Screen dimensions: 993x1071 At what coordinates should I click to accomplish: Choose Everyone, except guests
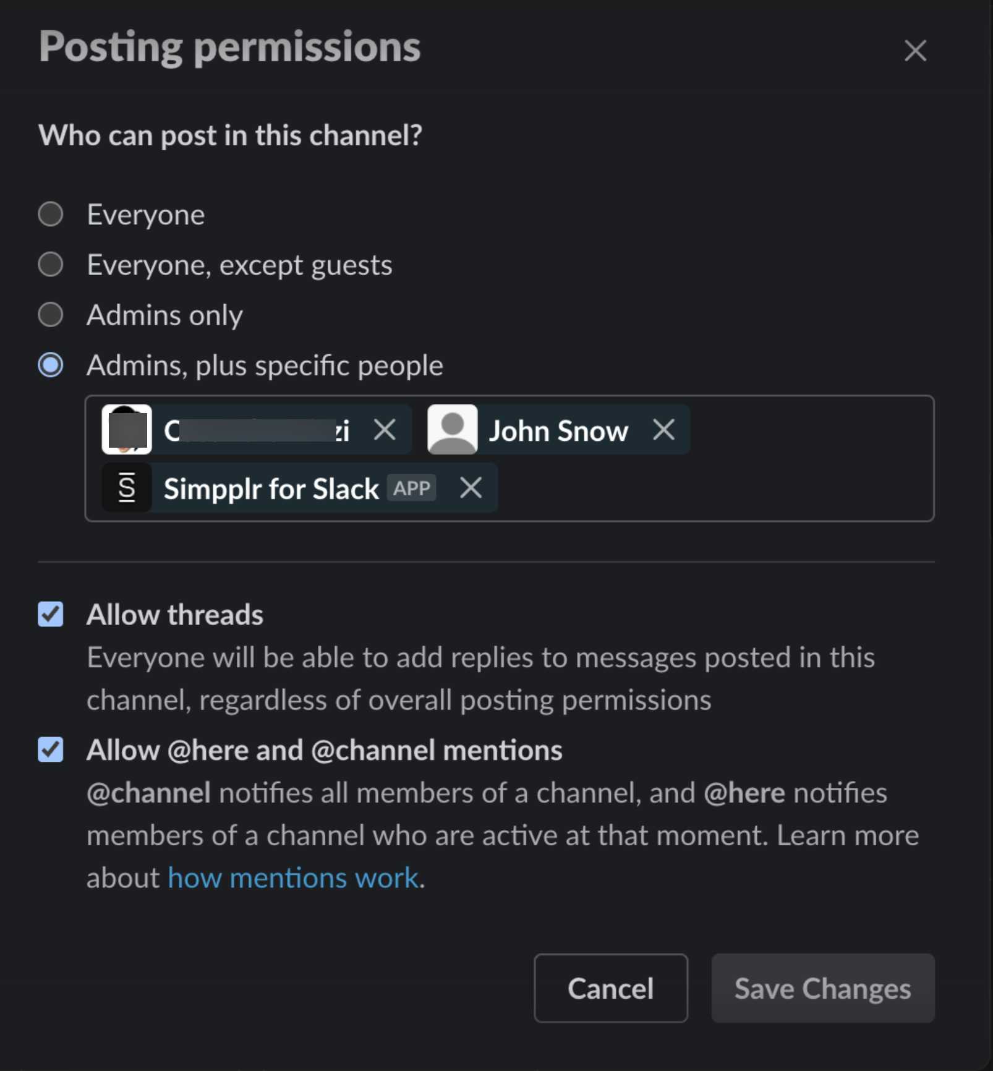[x=51, y=265]
